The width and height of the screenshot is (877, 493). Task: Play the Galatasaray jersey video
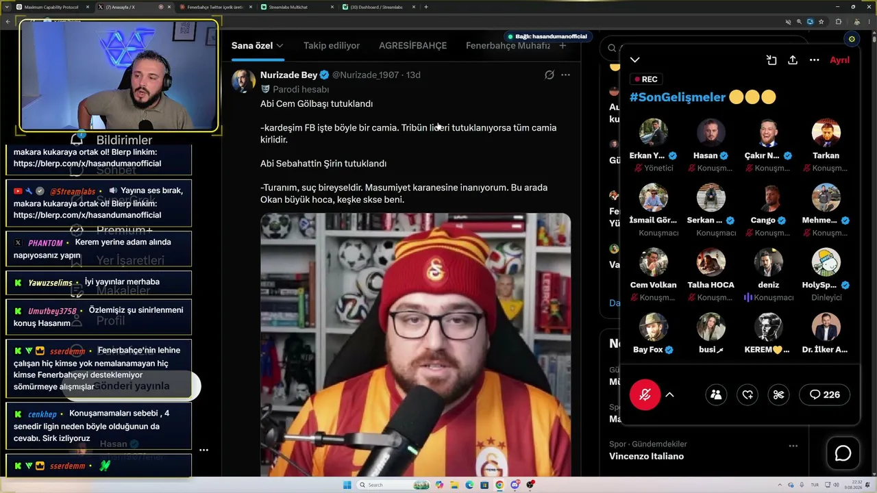(415, 345)
